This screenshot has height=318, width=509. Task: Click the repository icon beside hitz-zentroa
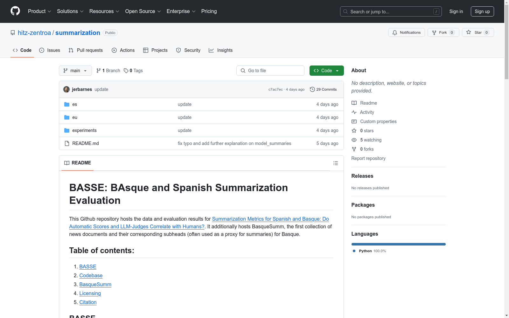point(13,33)
